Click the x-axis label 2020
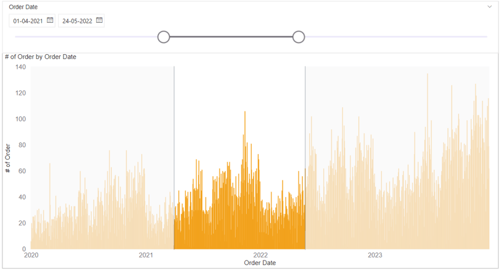This screenshot has width=501, height=271. (x=31, y=255)
